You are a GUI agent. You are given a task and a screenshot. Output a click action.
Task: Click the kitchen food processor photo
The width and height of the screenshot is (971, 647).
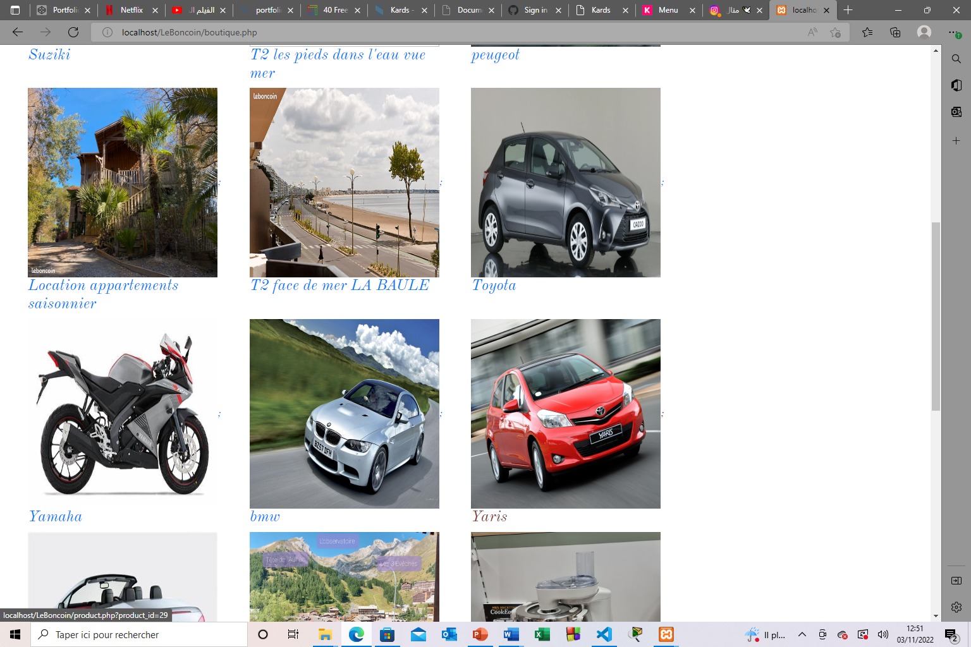[x=566, y=577]
